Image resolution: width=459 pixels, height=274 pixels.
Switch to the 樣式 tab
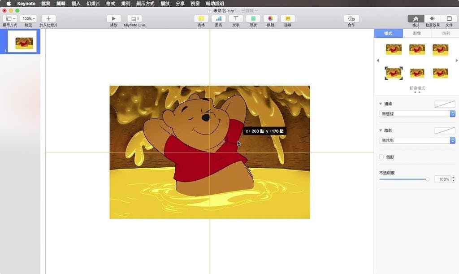point(388,33)
